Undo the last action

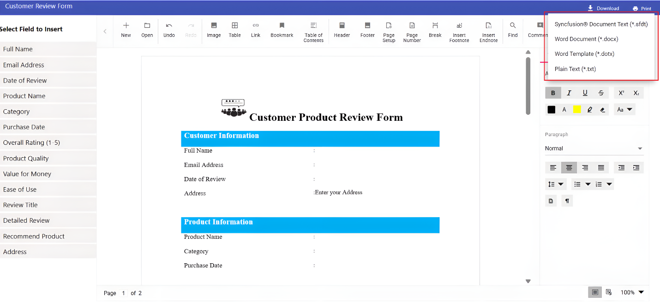click(169, 30)
